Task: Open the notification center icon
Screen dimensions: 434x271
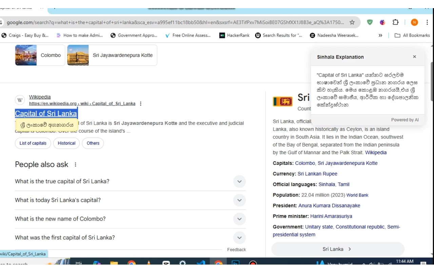Action: pyautogui.click(x=423, y=263)
